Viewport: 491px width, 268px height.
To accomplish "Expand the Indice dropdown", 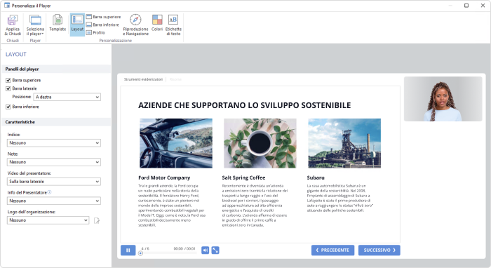I will (54, 142).
